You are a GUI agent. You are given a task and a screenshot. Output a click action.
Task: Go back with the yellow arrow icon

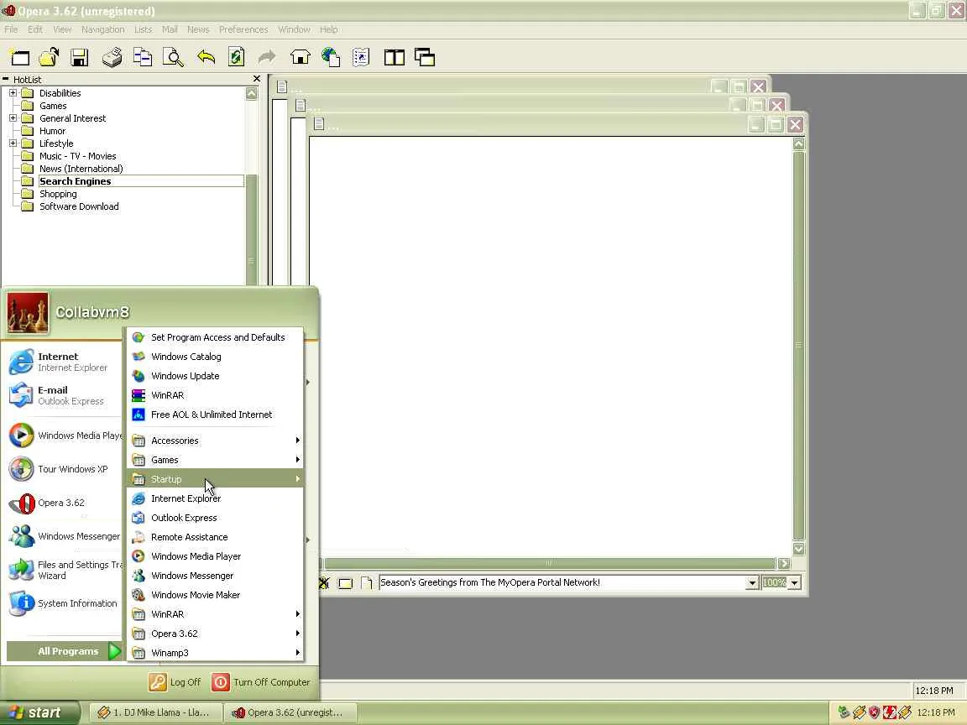(206, 57)
